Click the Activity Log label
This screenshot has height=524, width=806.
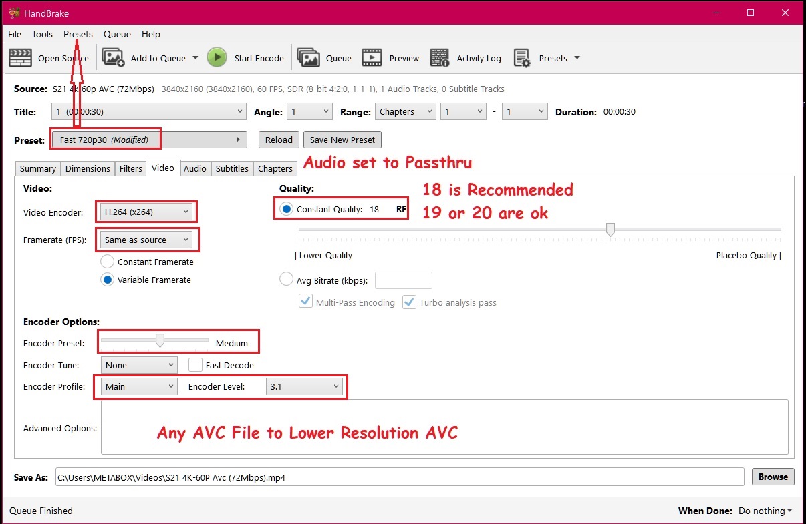pos(479,58)
